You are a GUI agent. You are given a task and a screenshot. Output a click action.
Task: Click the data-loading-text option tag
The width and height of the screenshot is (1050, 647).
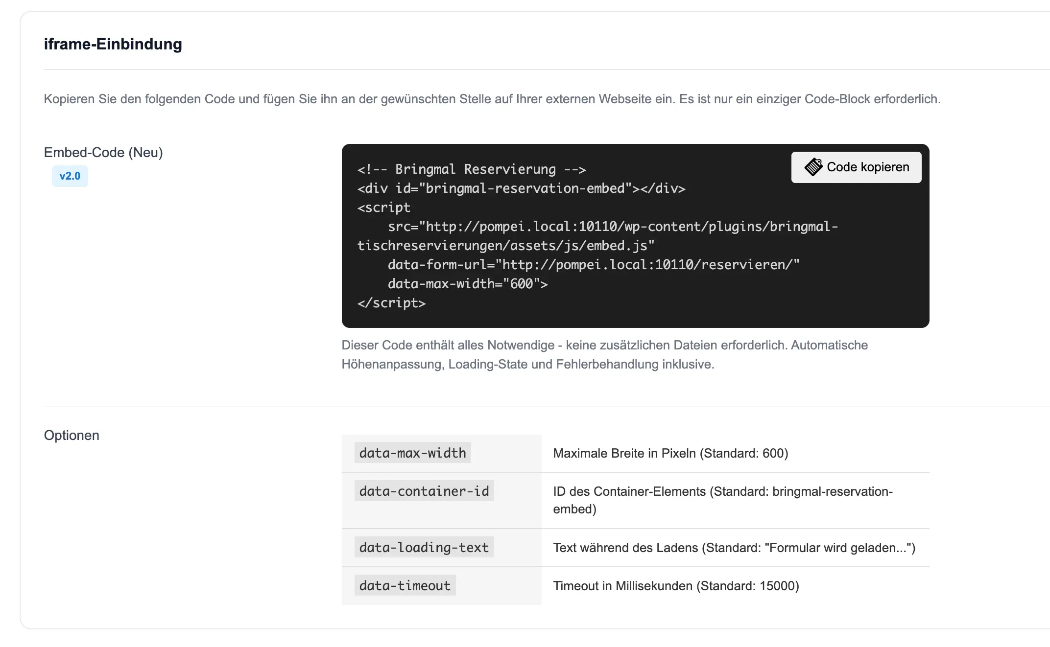424,548
